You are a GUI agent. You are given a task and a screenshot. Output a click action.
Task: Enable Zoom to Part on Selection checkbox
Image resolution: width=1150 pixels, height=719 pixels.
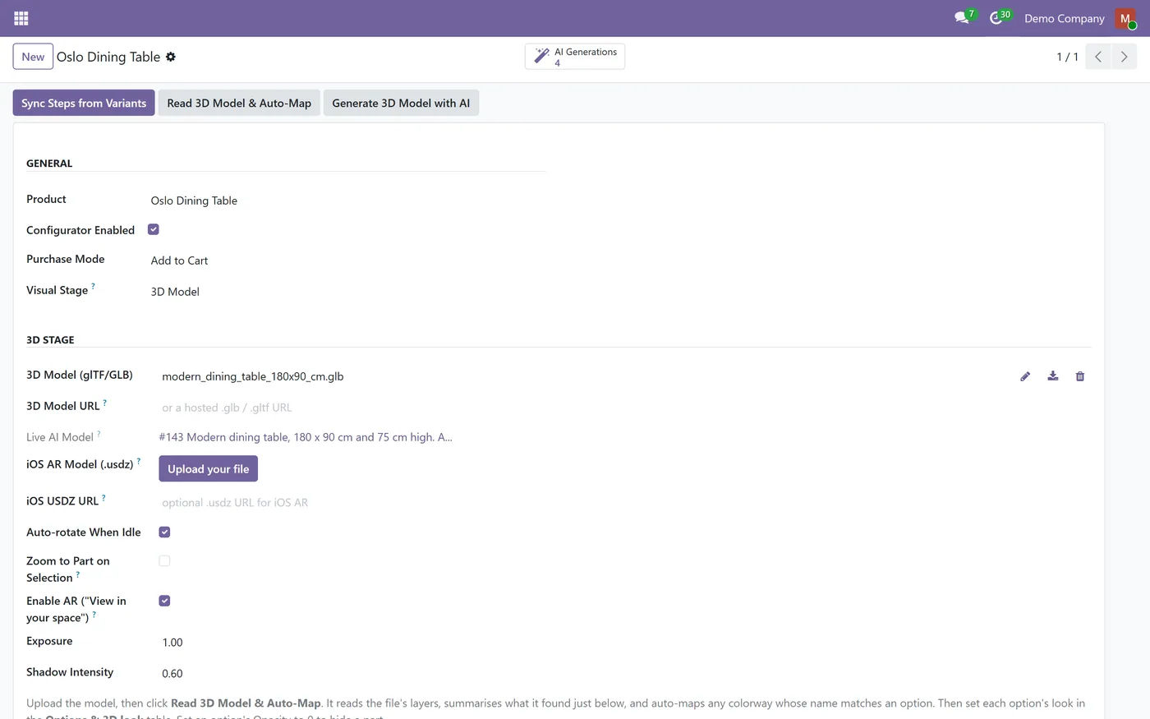click(x=164, y=561)
